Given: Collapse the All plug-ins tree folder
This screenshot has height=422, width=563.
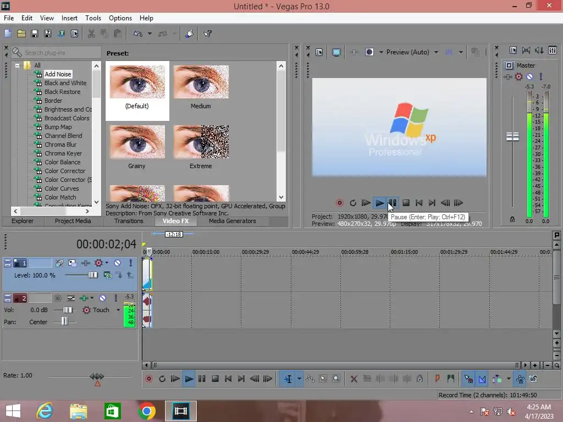Looking at the screenshot, I should tap(17, 66).
